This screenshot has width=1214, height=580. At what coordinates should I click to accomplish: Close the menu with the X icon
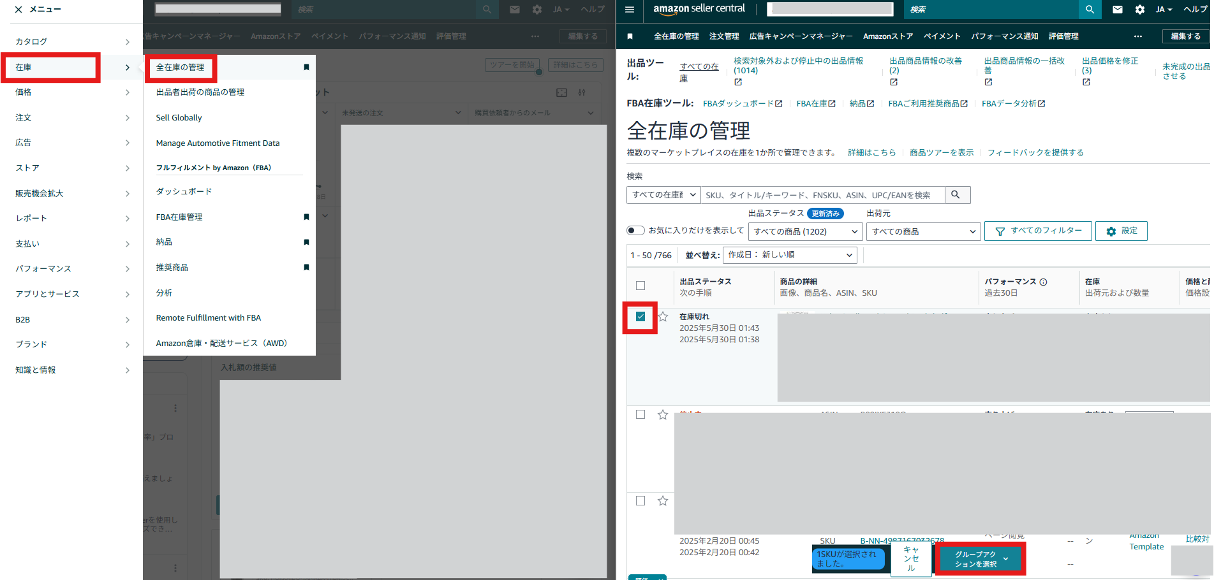(x=19, y=10)
